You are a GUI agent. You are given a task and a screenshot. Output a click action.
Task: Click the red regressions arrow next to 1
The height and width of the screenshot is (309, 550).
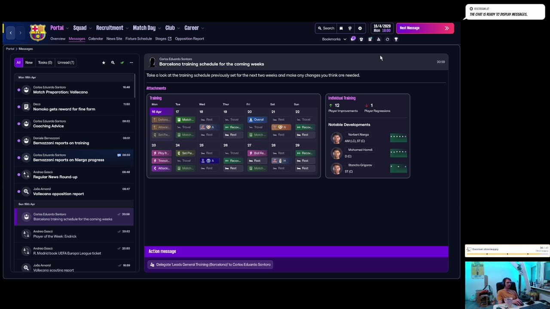coord(367,105)
